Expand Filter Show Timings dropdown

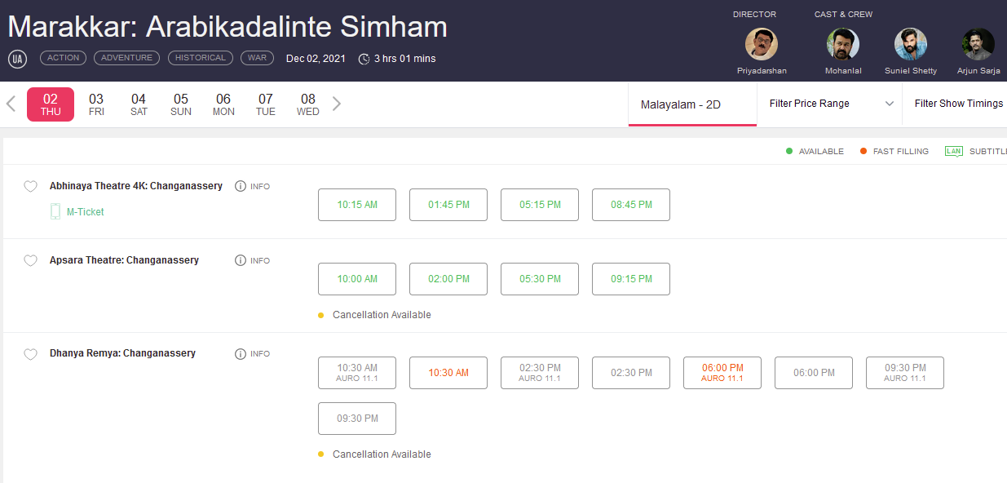(x=955, y=104)
